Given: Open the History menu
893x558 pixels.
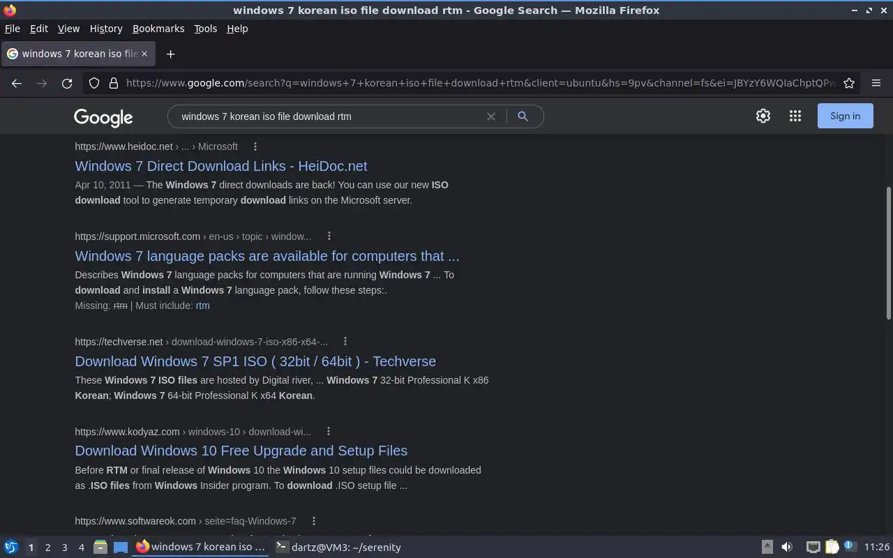Looking at the screenshot, I should pyautogui.click(x=106, y=29).
